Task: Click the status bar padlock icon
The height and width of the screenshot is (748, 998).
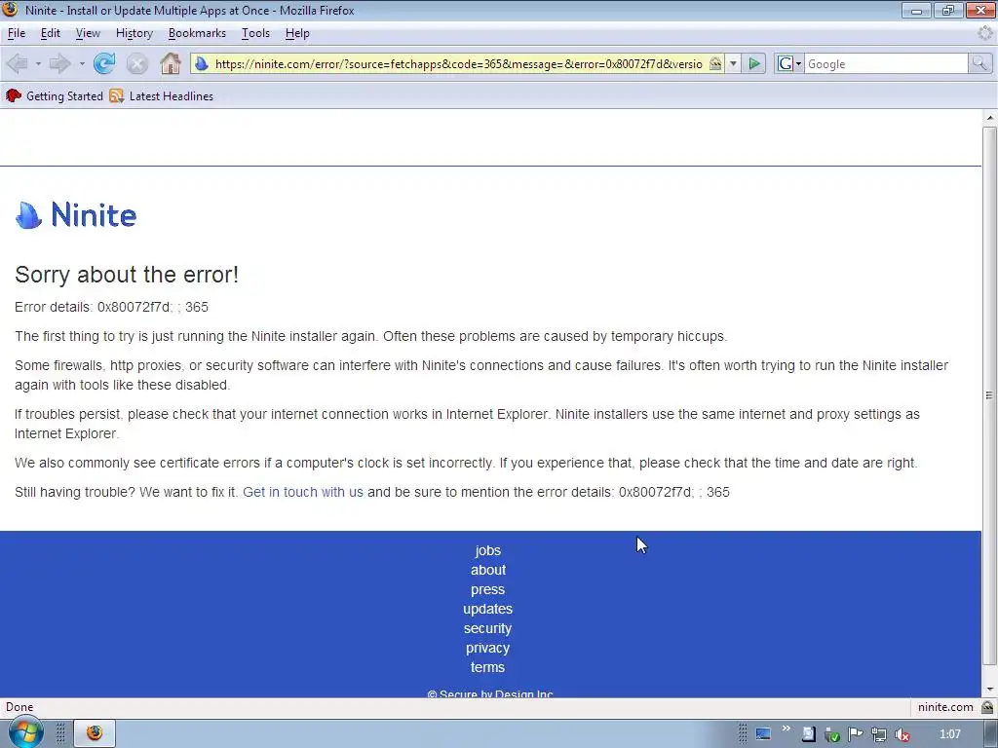Action: pos(987,707)
